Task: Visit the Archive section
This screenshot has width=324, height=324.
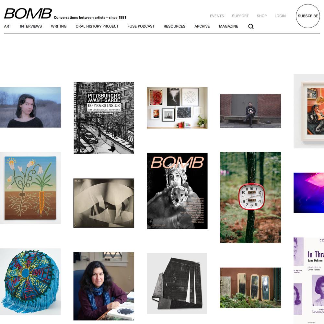Action: click(x=202, y=26)
